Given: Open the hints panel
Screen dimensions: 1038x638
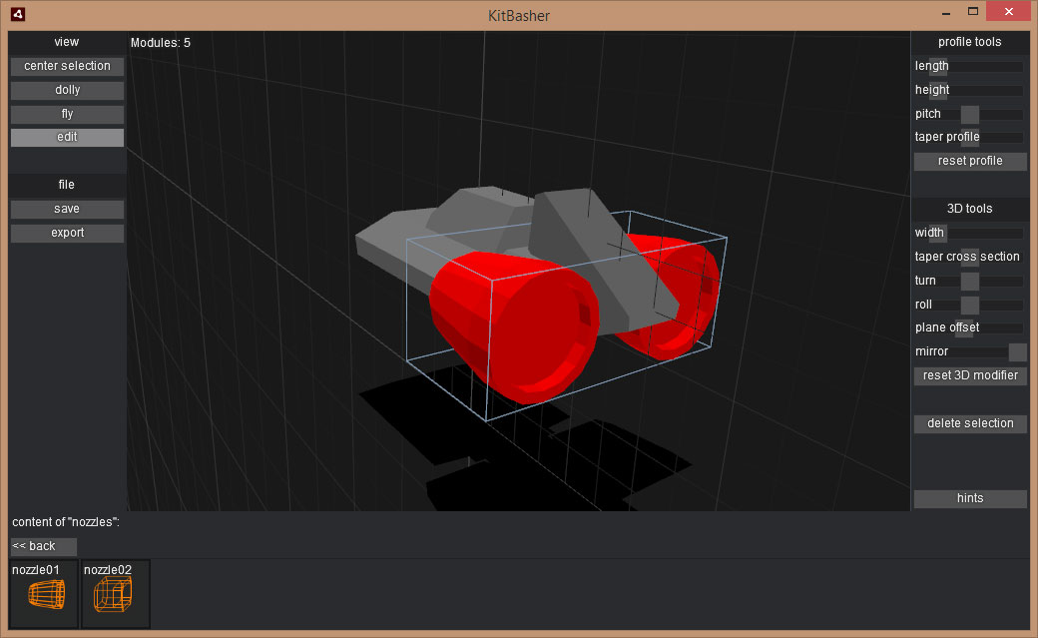Looking at the screenshot, I should [x=970, y=499].
